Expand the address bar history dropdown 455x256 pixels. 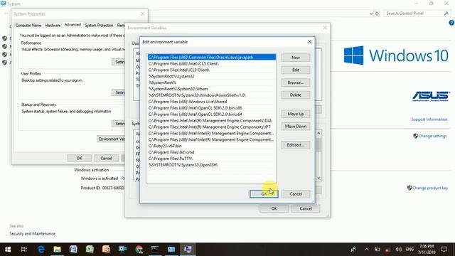(371, 14)
